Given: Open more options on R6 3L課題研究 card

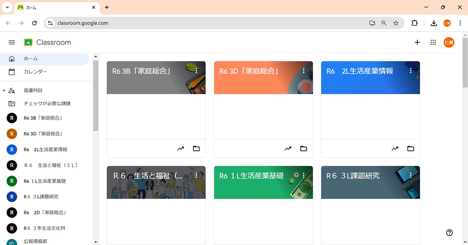Looking at the screenshot, I should (x=411, y=175).
